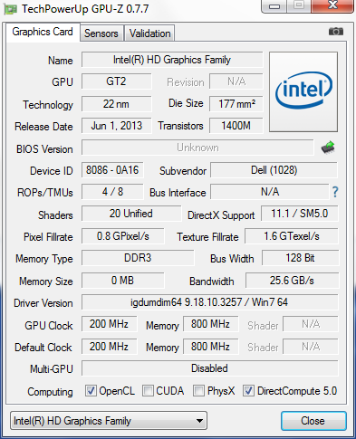Toggle the DirectCompute 5.0 checkbox
This screenshot has width=356, height=439.
tap(248, 391)
